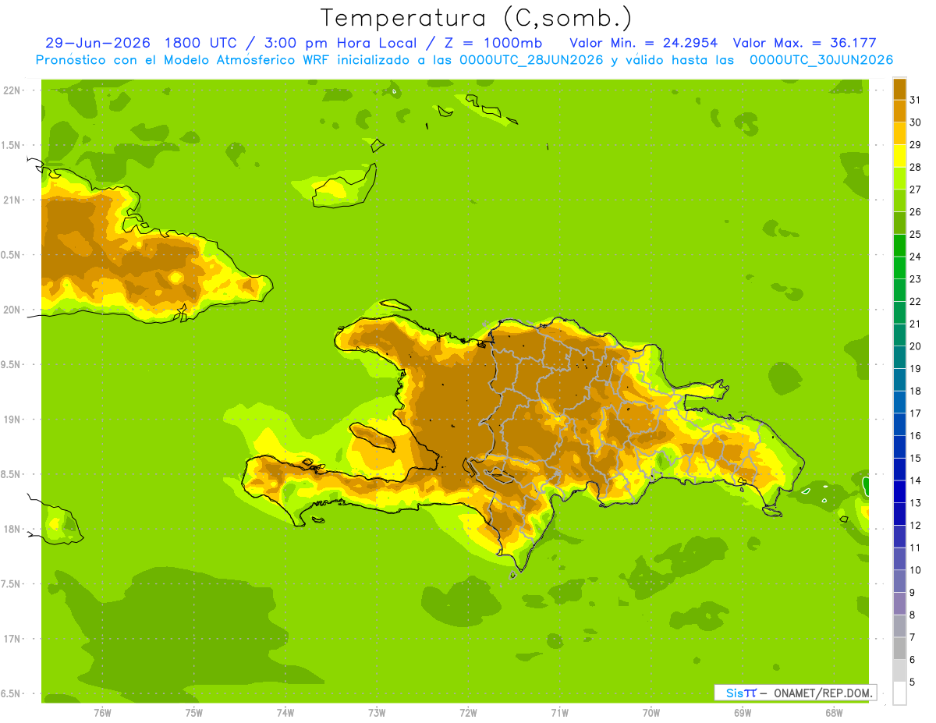
Task: Click the '73W' longitude axis label
Action: coord(377,712)
